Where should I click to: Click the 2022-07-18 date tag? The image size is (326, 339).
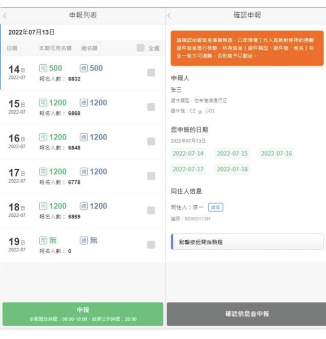[232, 169]
